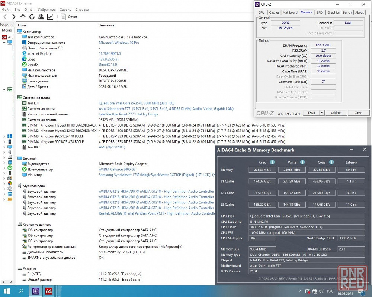Select the security shield icon in sidebar tree

pos(10,183)
